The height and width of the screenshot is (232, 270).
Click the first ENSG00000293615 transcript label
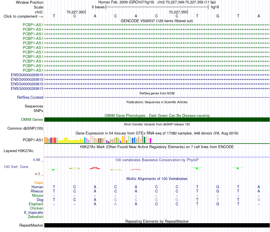coord(27,75)
